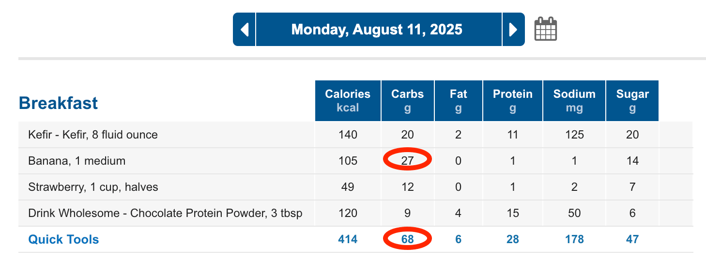This screenshot has height=263, width=706.
Task: Open Breakfast Quick Tools link
Action: 63,239
